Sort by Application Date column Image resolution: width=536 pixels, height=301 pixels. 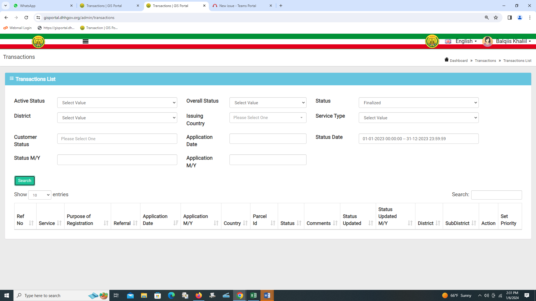click(x=176, y=223)
